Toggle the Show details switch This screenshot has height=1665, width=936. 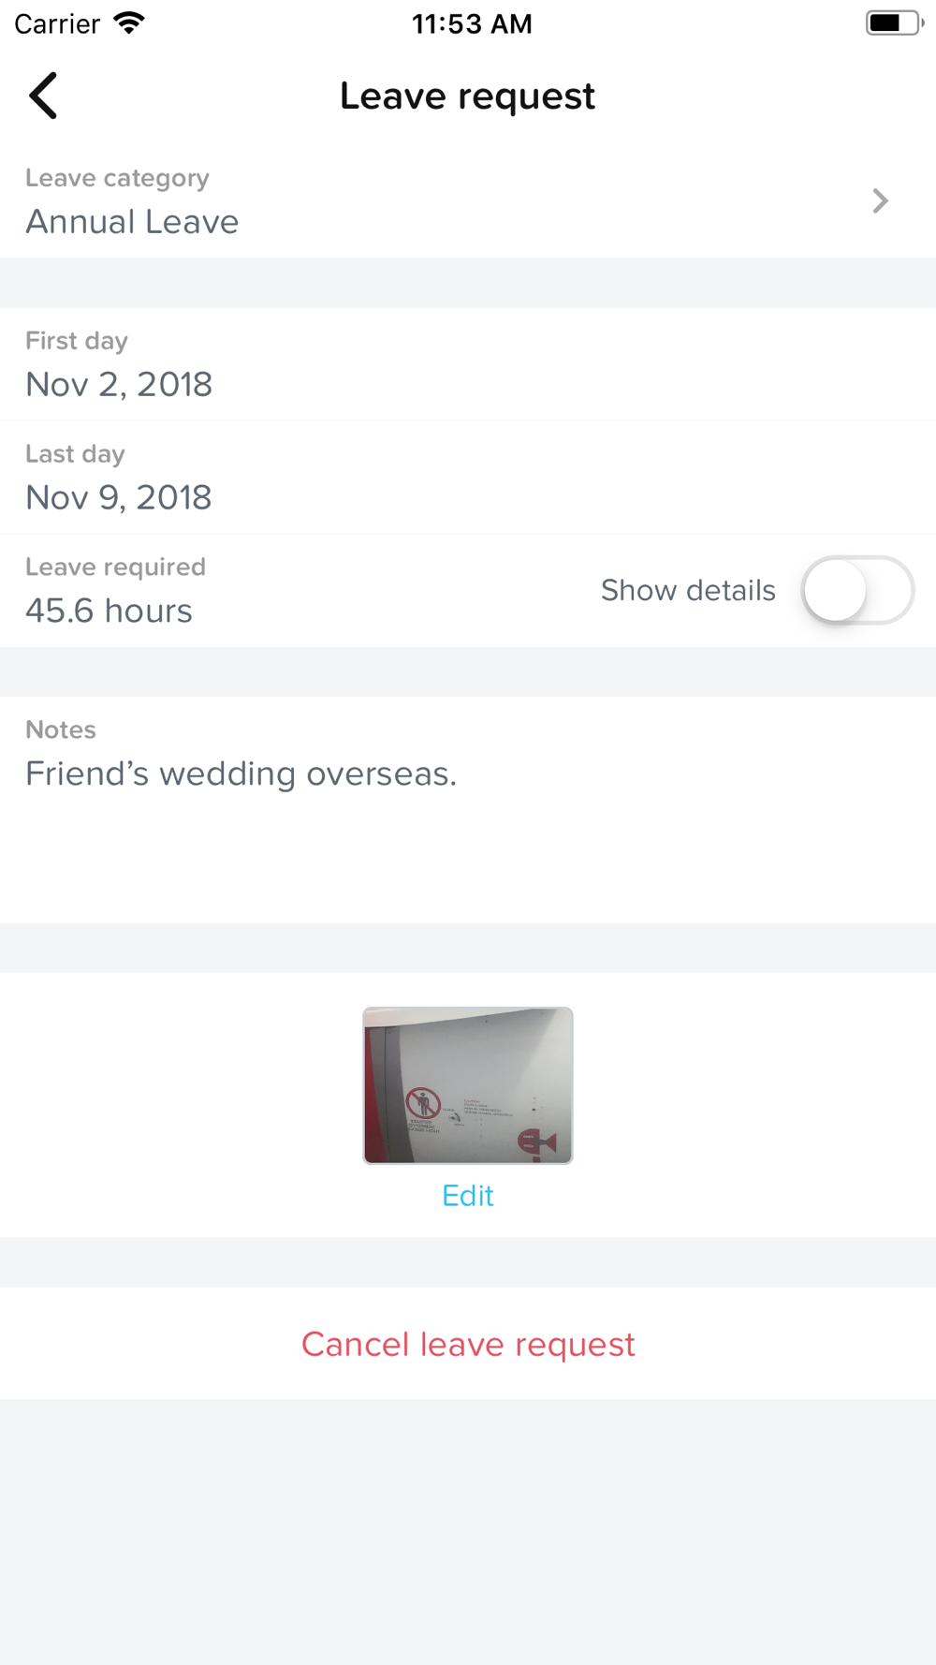857,591
